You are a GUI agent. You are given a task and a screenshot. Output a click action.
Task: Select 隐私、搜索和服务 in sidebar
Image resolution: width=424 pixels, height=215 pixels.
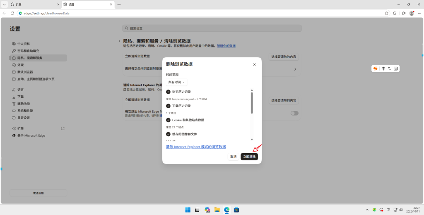click(x=38, y=58)
